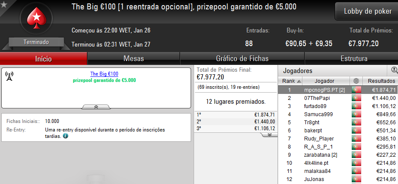Image resolution: width=398 pixels, height=184 pixels.
Task: Select player row bakerpt
Action: [338, 130]
